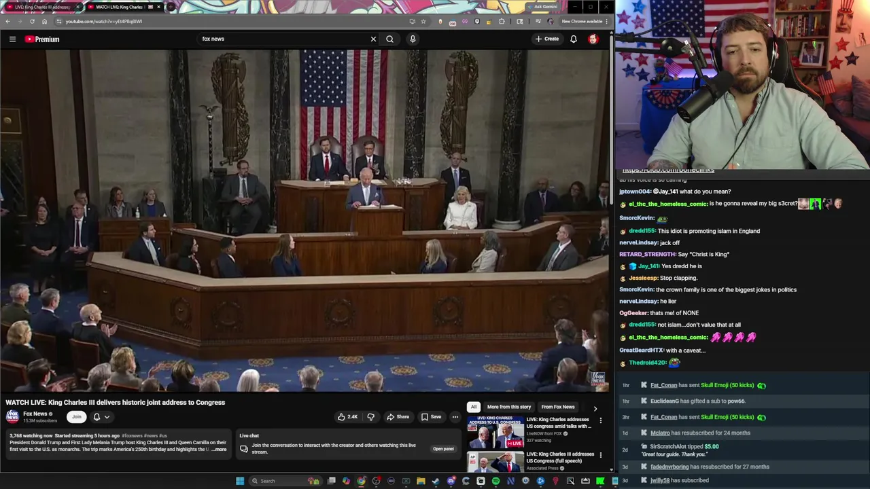Start voice search with the microphone

pos(413,39)
